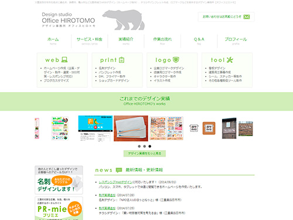This screenshot has height=220, width=293.
Task: Click the logo card heading
Action: (167, 60)
